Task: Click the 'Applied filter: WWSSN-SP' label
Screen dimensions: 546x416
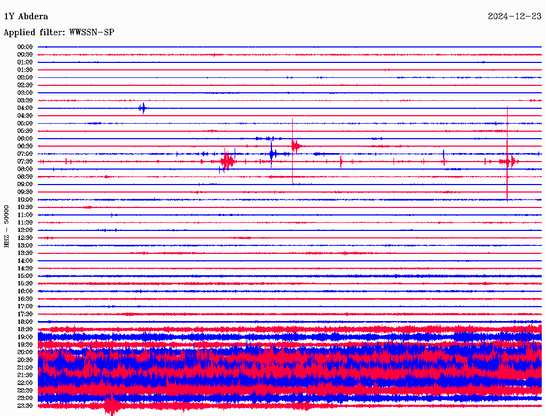Action: click(59, 33)
